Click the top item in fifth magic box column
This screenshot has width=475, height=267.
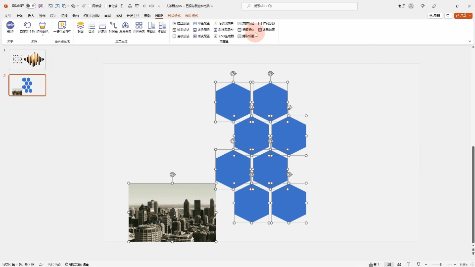pyautogui.click(x=267, y=23)
